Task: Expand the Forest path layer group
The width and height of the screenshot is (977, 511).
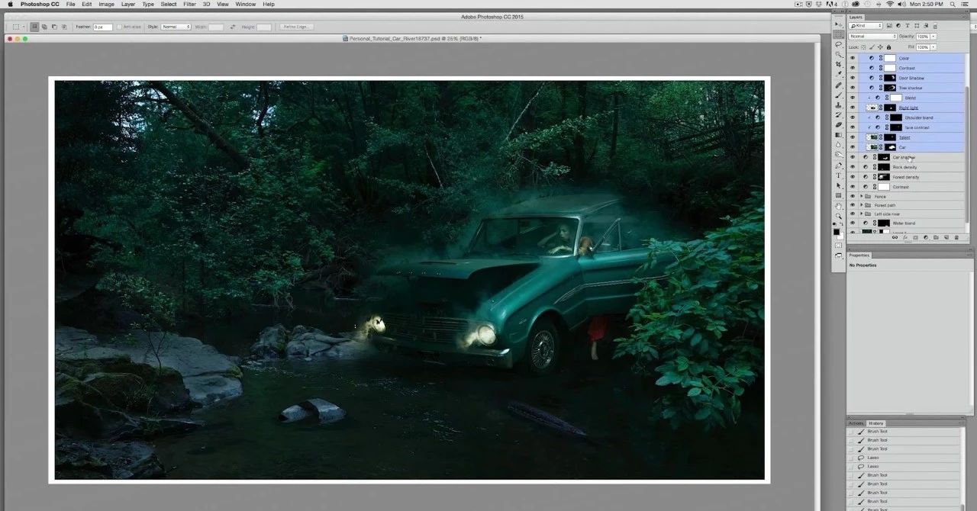Action: coord(862,205)
